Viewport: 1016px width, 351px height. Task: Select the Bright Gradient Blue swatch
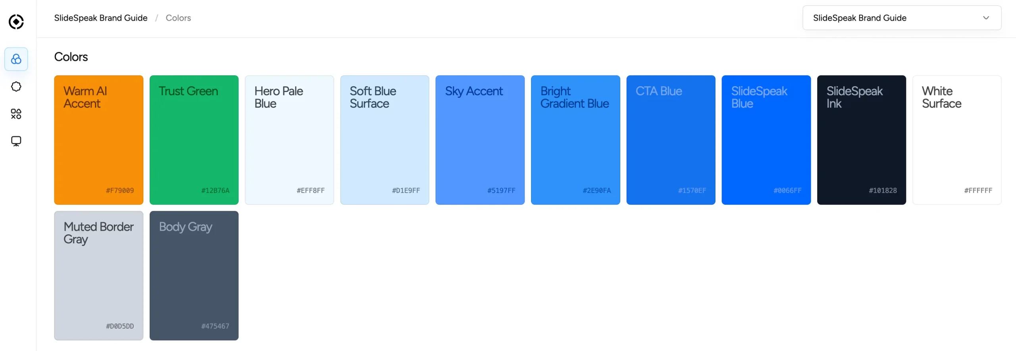coord(575,140)
